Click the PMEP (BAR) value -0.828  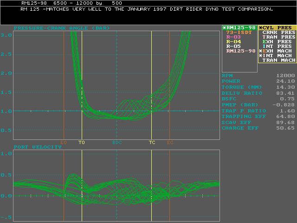tap(284, 105)
